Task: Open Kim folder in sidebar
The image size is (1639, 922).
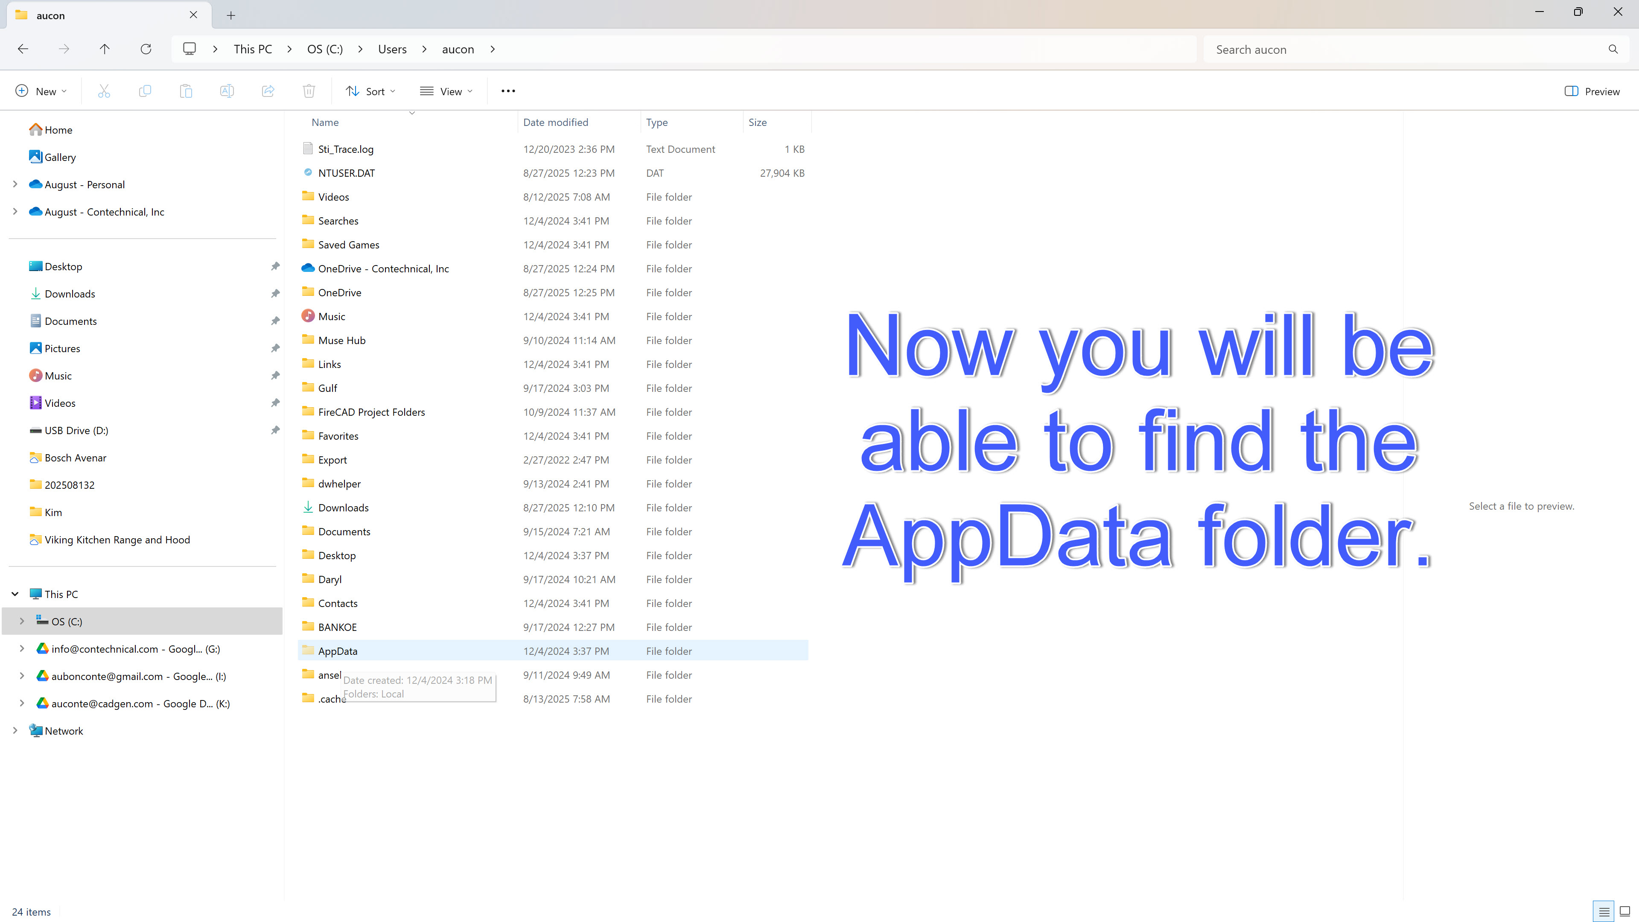Action: (x=46, y=512)
